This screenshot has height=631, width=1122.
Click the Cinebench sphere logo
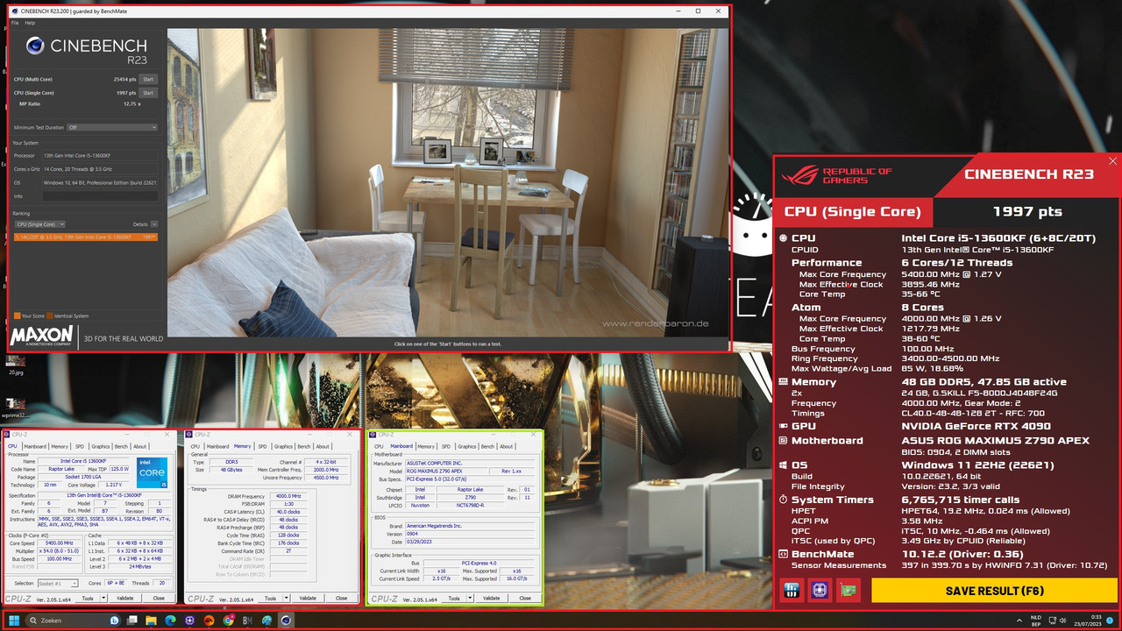pos(35,46)
